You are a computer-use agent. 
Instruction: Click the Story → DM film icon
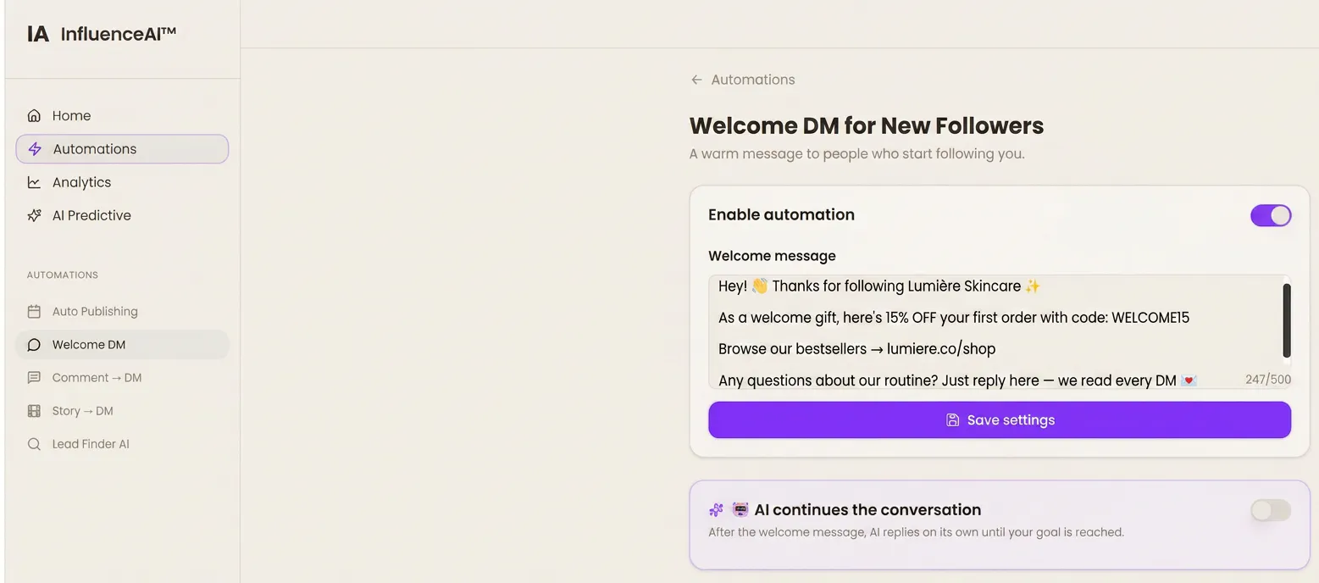[x=34, y=411]
